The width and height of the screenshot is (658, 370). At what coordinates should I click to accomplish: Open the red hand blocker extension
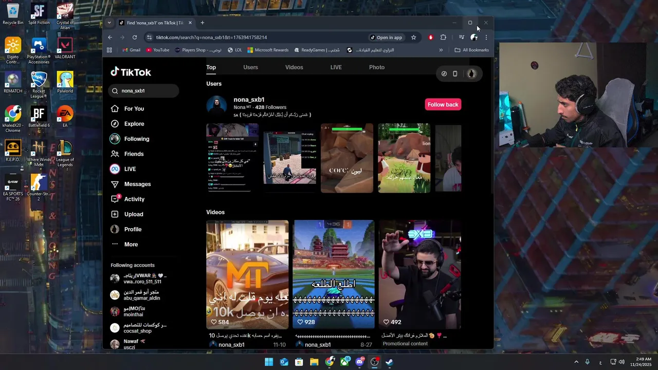tap(431, 38)
